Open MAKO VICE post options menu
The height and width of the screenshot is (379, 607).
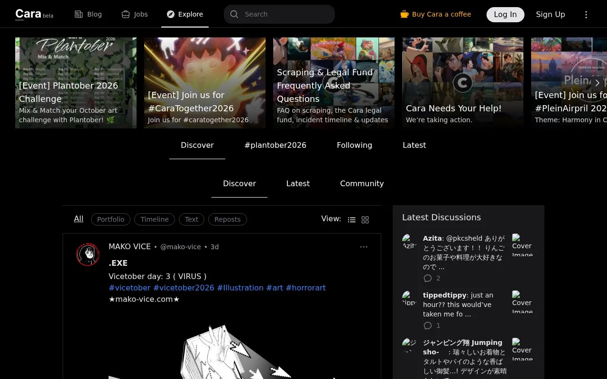[x=364, y=247]
